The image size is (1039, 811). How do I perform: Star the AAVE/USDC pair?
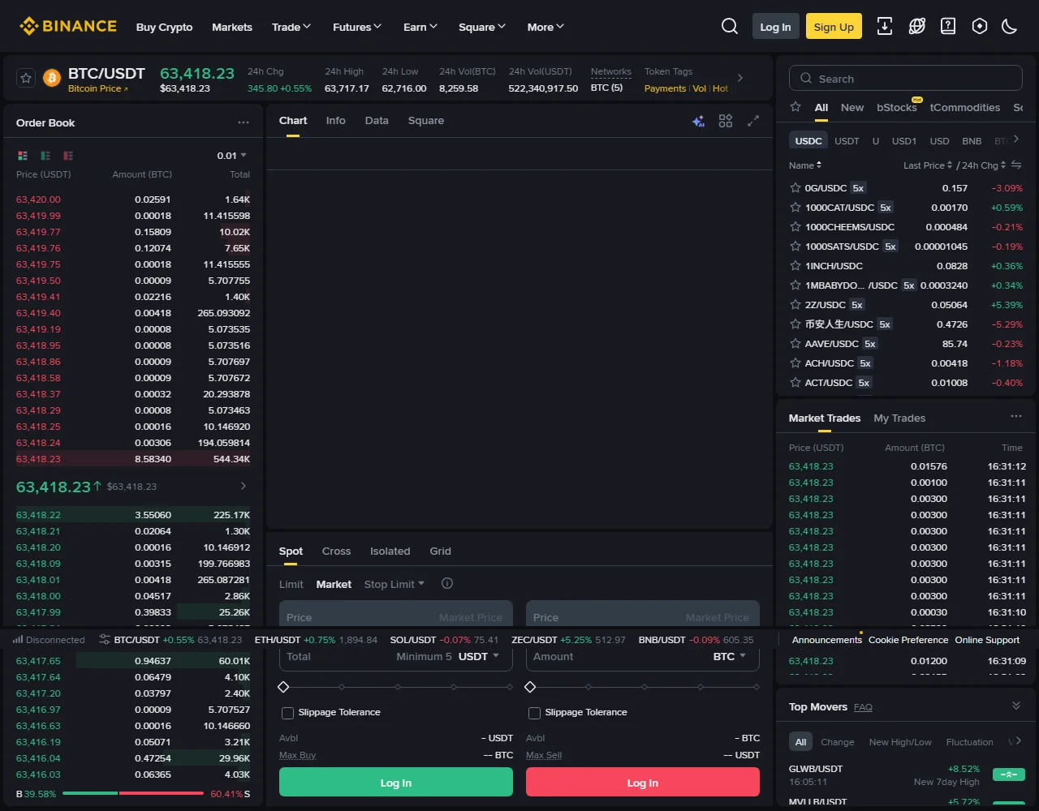point(795,343)
